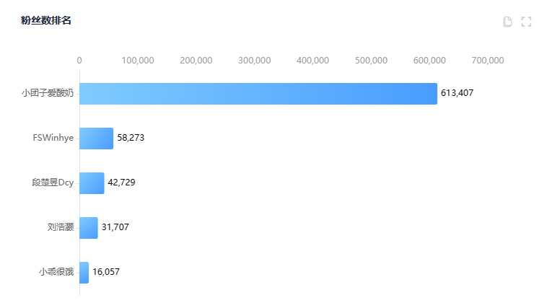Click the FSWinhye bar
This screenshot has height=303, width=547.
point(96,139)
